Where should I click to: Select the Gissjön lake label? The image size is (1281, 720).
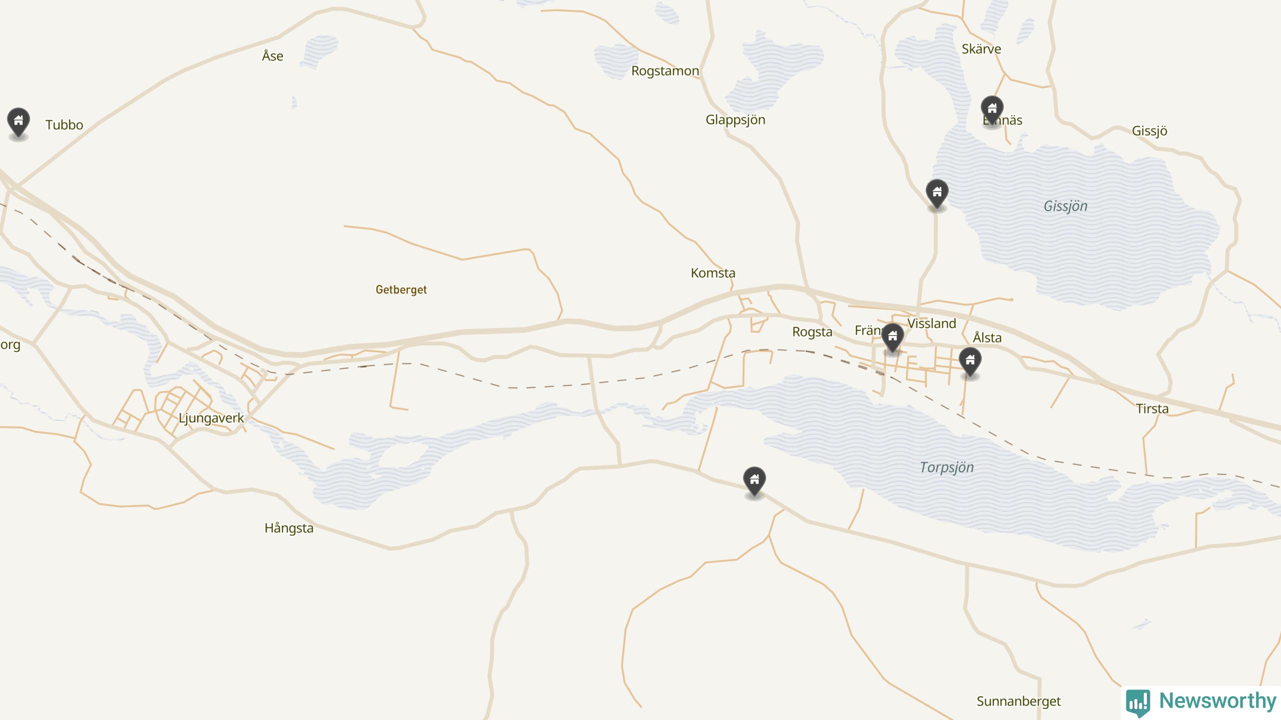coord(1065,206)
